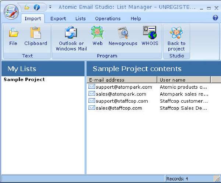Switch to the Export ribbon tab

tap(58, 19)
